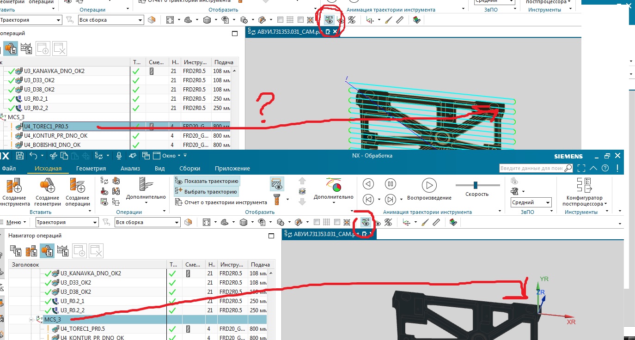Click the Создание инструмента icon in lower ribbon
Screen dimensions: 635x340
pyautogui.click(x=13, y=186)
